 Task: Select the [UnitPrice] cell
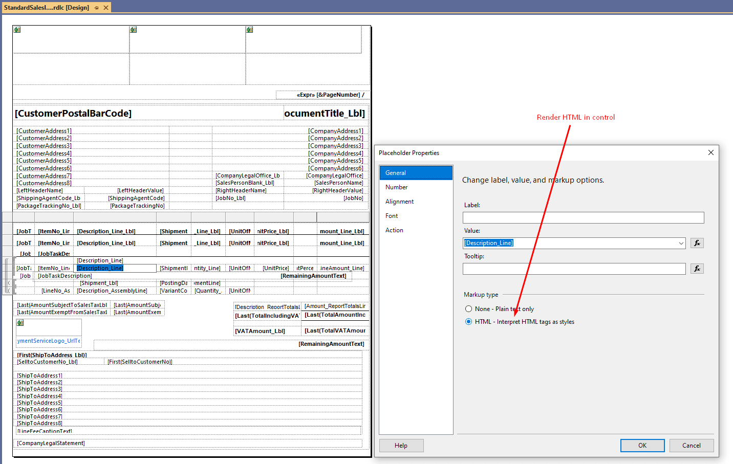point(275,268)
